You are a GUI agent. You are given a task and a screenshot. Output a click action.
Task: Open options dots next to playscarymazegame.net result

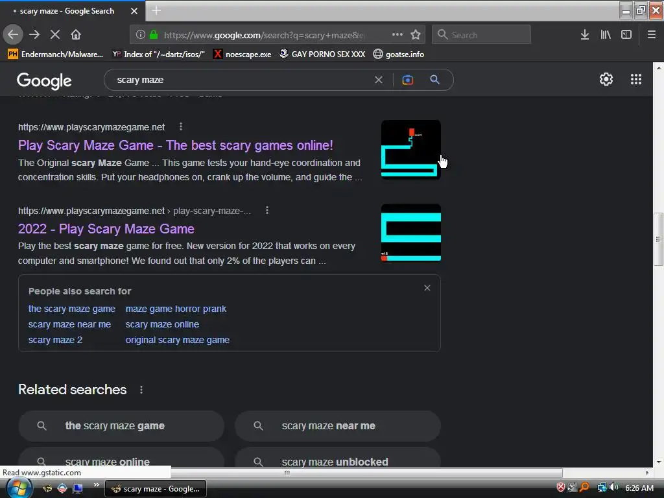[181, 126]
